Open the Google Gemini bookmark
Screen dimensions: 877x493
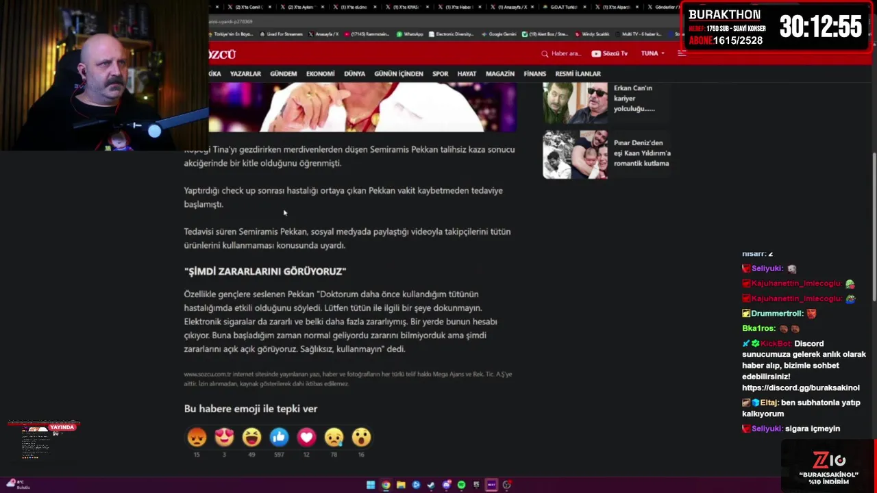click(499, 34)
